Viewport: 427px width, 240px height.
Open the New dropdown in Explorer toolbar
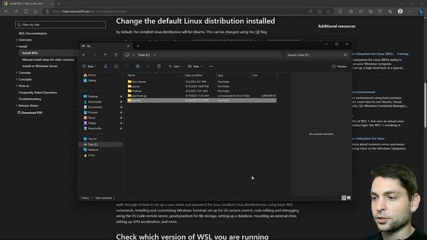coord(89,67)
